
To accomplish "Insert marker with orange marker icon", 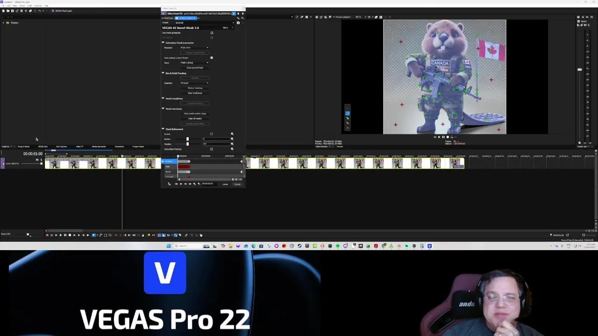I will tap(149, 235).
